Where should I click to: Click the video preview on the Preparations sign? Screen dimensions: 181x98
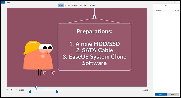tap(94, 47)
